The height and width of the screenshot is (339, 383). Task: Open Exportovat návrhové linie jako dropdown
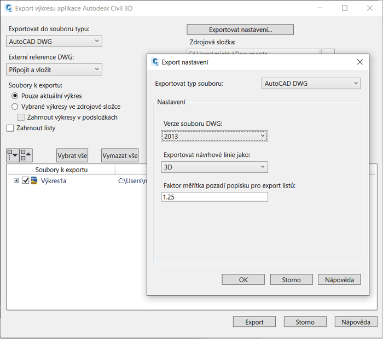pos(214,167)
